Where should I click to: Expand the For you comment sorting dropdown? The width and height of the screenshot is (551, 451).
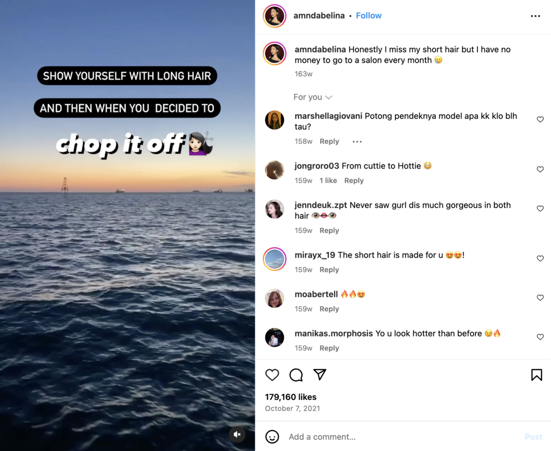313,97
